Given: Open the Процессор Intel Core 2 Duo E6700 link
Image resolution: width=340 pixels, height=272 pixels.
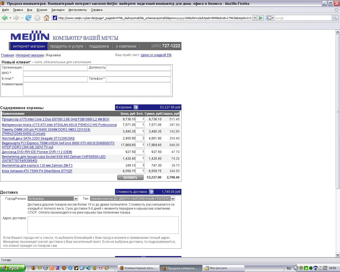Looking at the screenshot, I should (56, 119).
